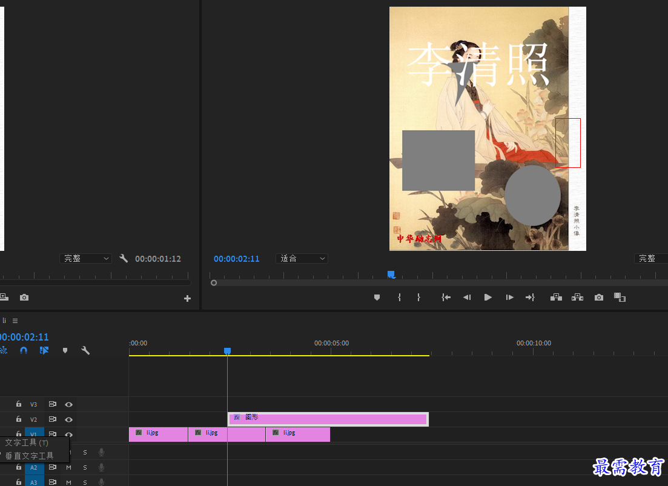The image size is (668, 486).
Task: Toggle A2 track targeting
Action: (34, 467)
